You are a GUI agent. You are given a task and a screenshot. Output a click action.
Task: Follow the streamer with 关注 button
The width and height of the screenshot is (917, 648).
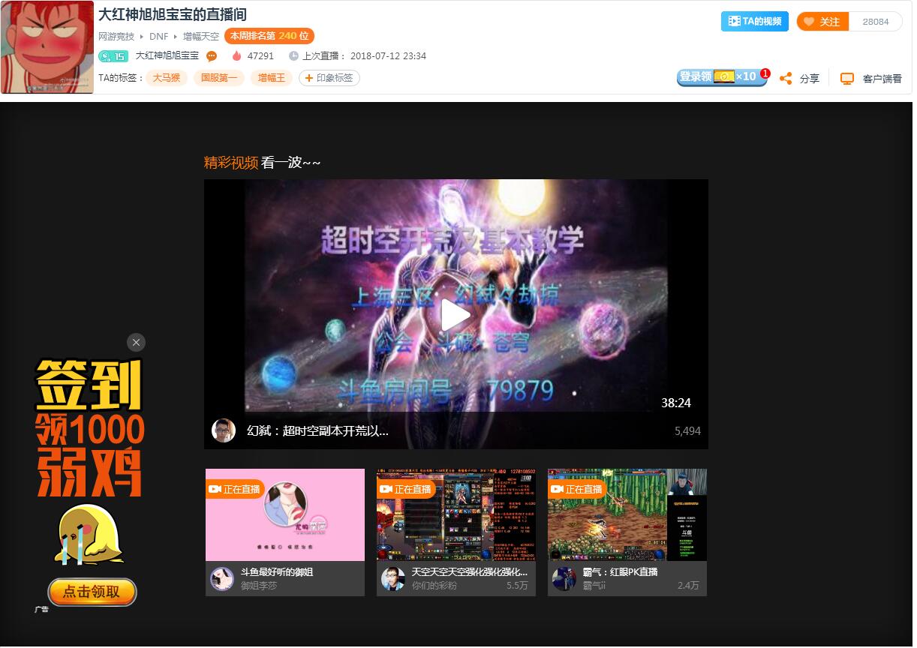(x=822, y=22)
